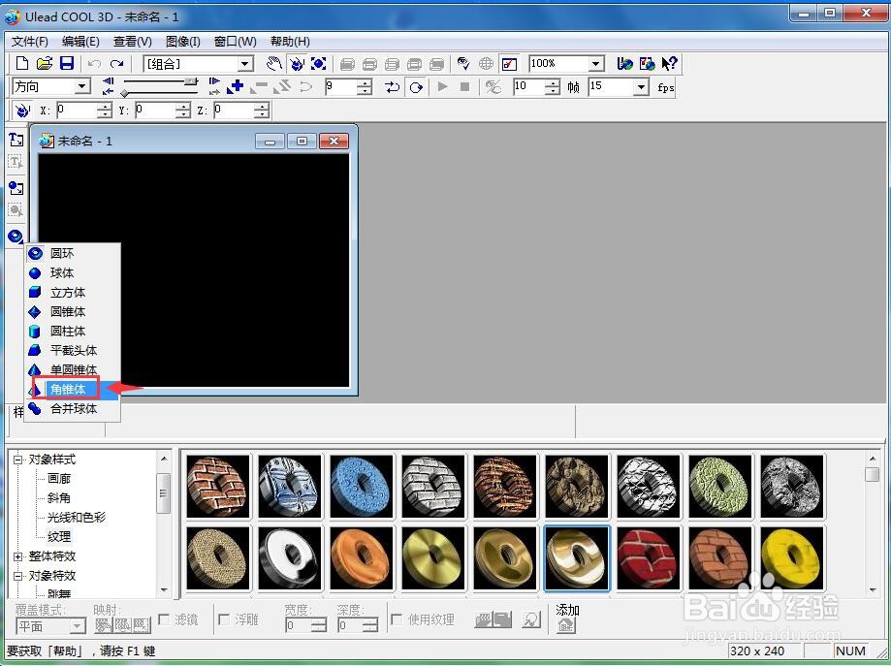
Task: Open the 平面 cover mode dropdown
Action: click(x=78, y=626)
